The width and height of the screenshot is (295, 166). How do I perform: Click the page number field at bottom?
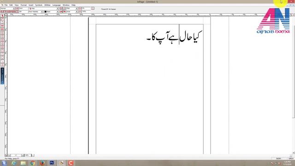[16, 155]
